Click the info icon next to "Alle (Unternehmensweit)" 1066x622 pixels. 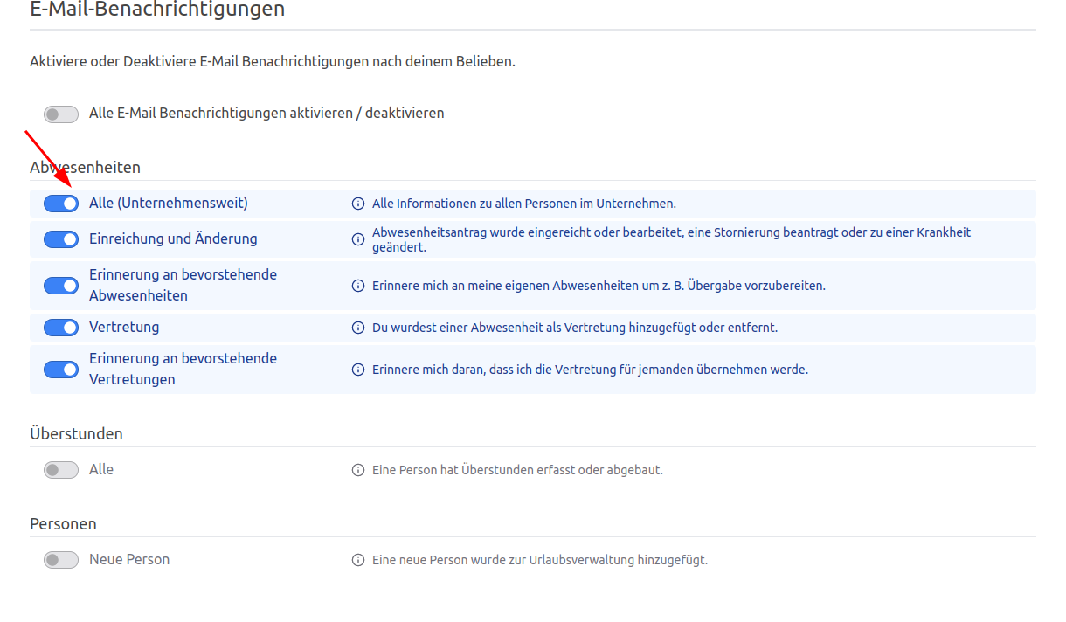357,203
